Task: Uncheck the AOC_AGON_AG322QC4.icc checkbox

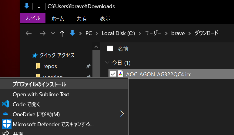Action: 113,74
